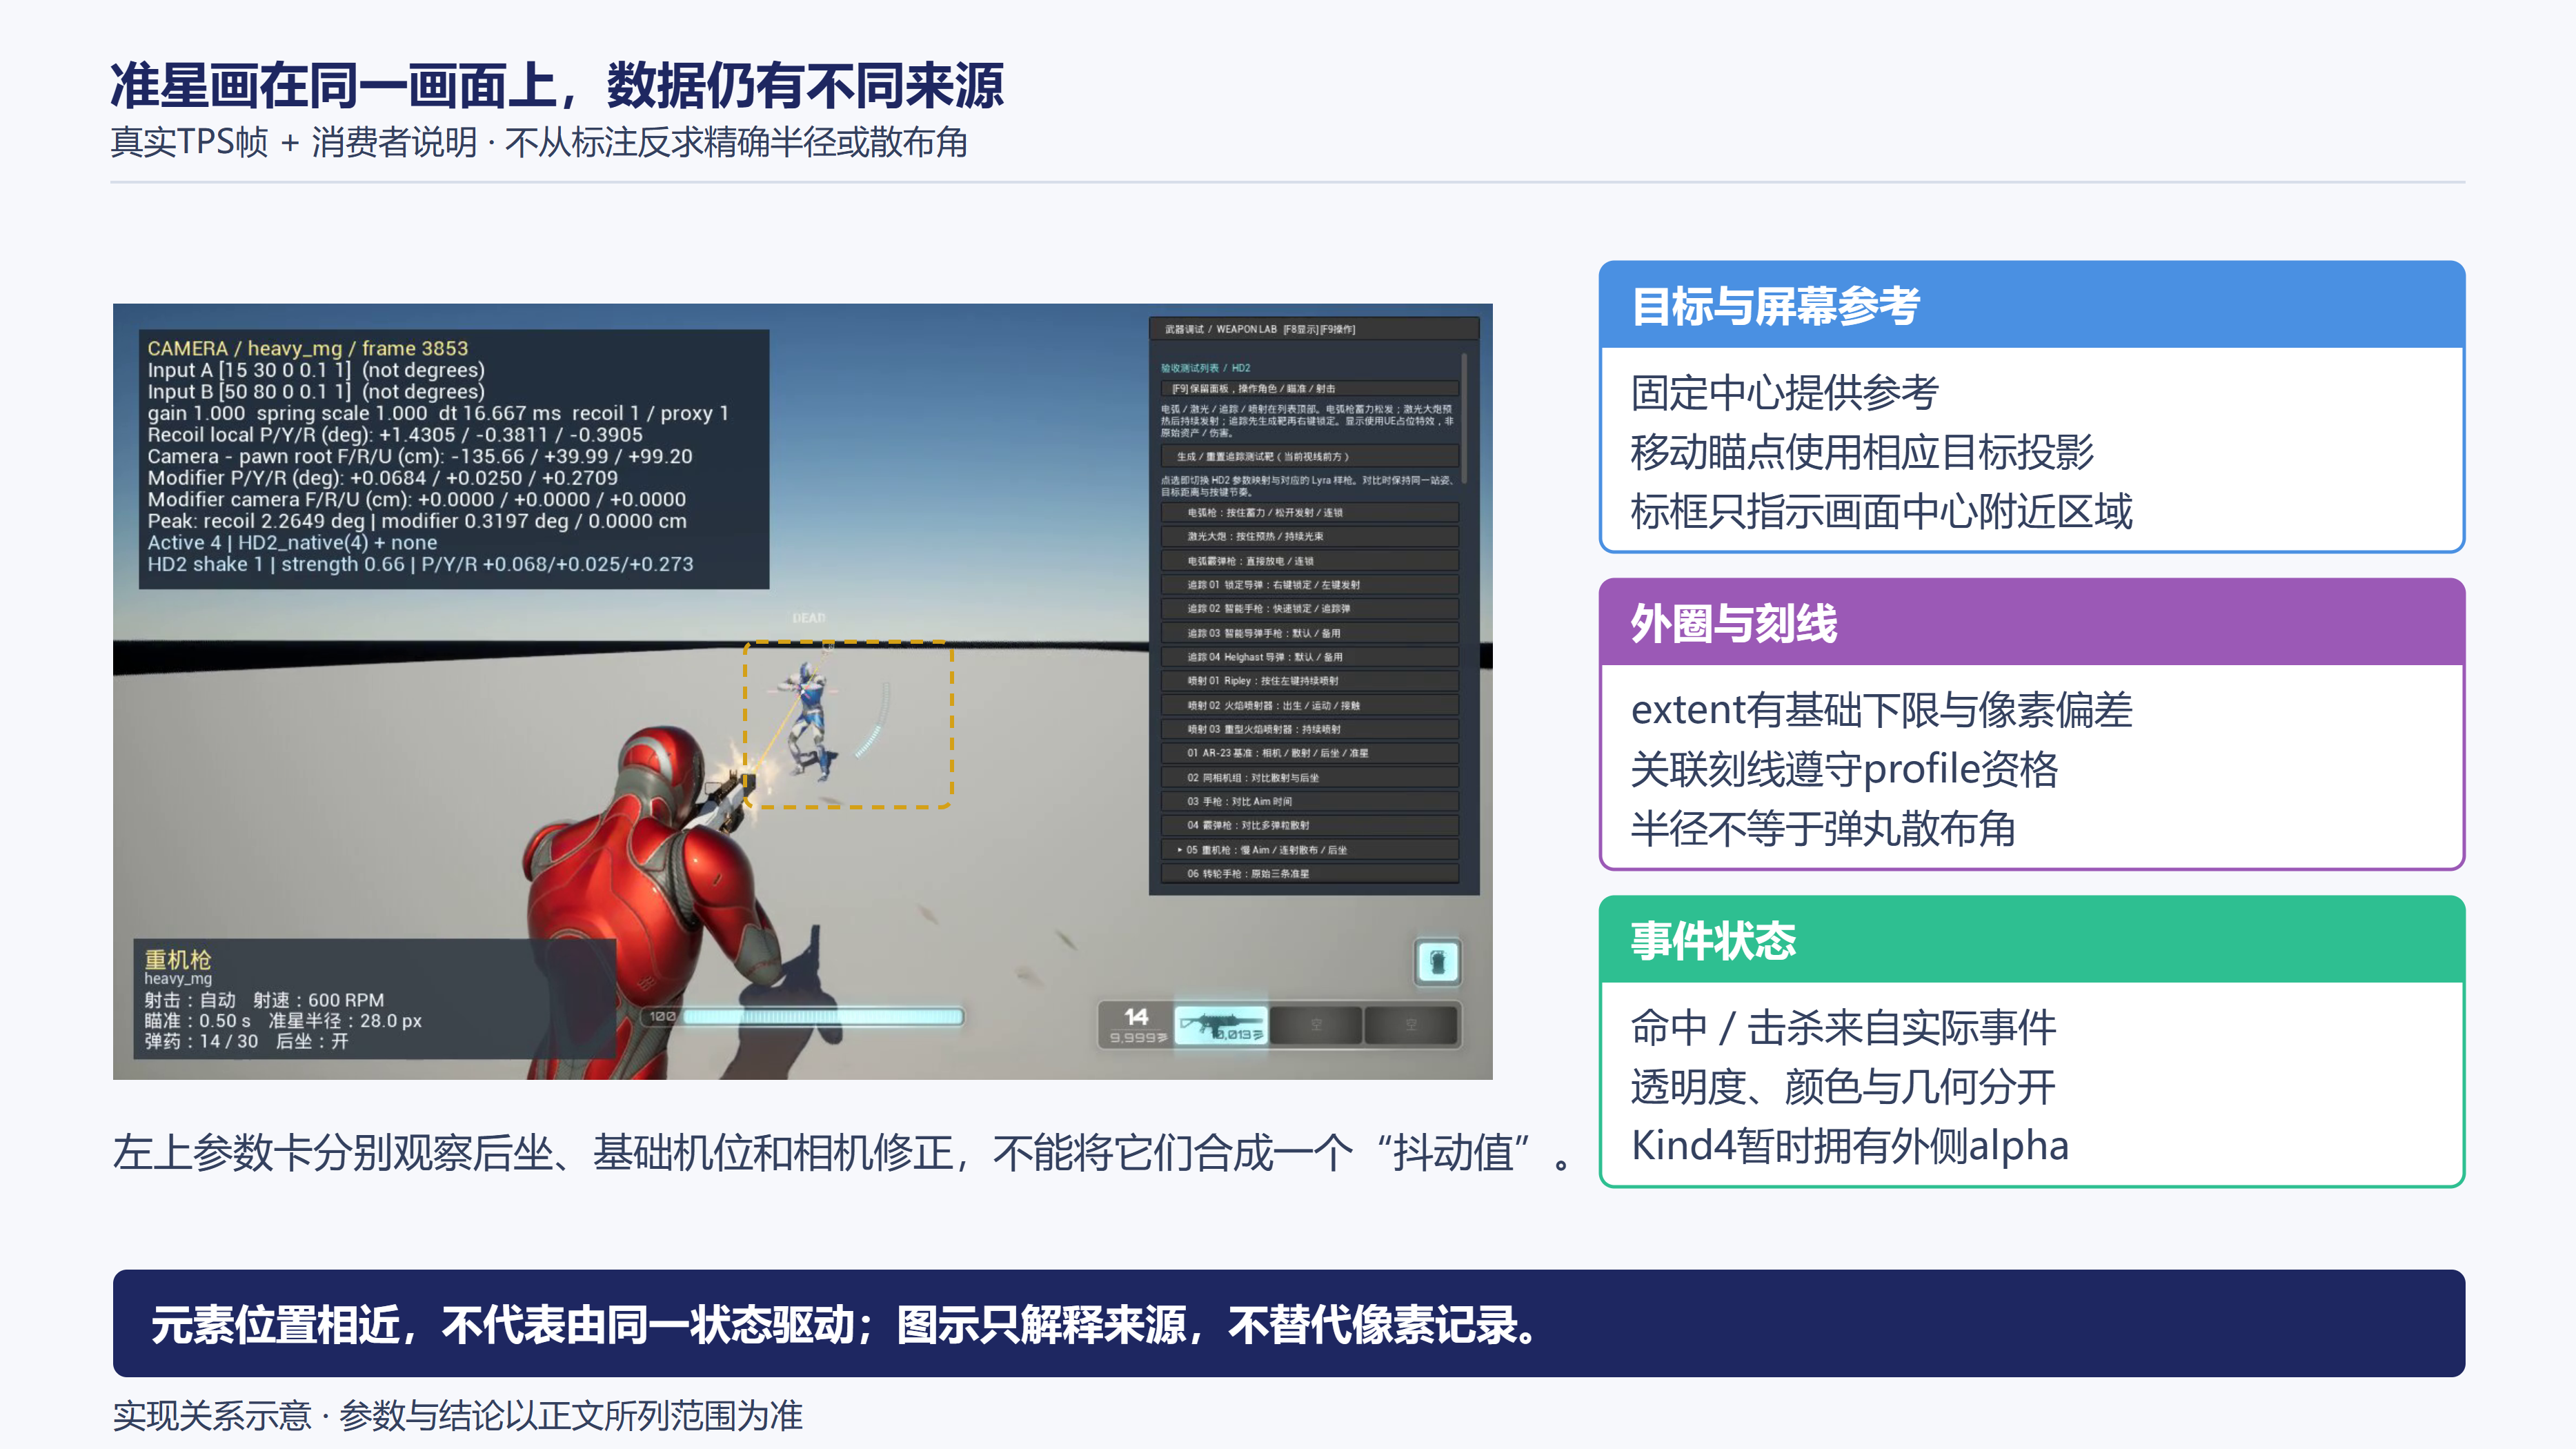Viewport: 2576px width, 1449px height.
Task: Click the slide title 准星画在同一画面上
Action: click(x=557, y=85)
